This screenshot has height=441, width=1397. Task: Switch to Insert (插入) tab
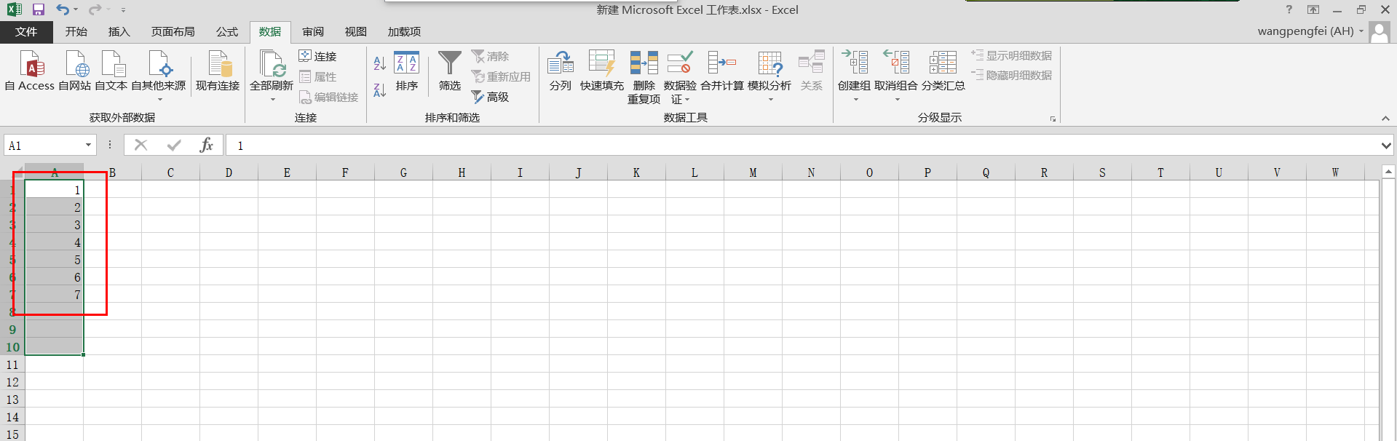click(119, 32)
